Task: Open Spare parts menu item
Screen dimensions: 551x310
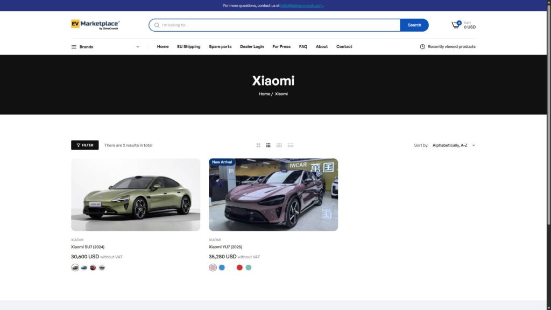Action: pos(220,46)
